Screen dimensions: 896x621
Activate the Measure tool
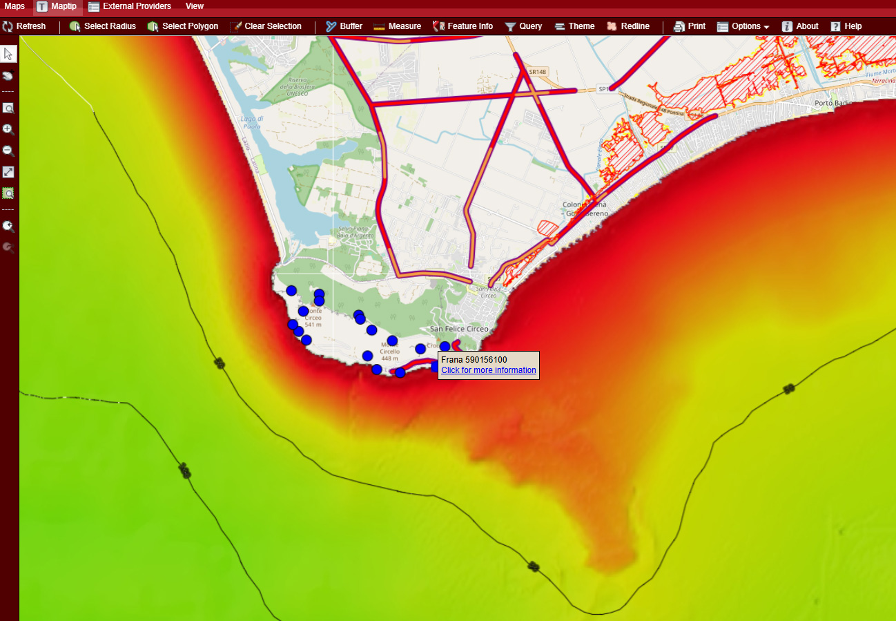397,26
